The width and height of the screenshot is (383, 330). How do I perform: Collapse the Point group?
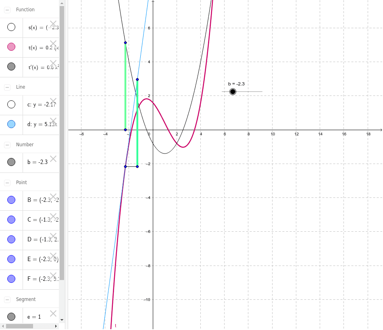click(x=7, y=183)
